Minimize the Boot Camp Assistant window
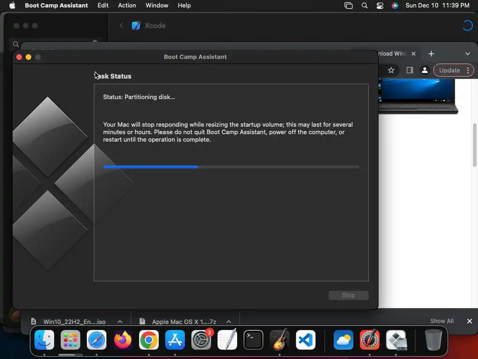Viewport: 478px width, 359px height. point(28,57)
